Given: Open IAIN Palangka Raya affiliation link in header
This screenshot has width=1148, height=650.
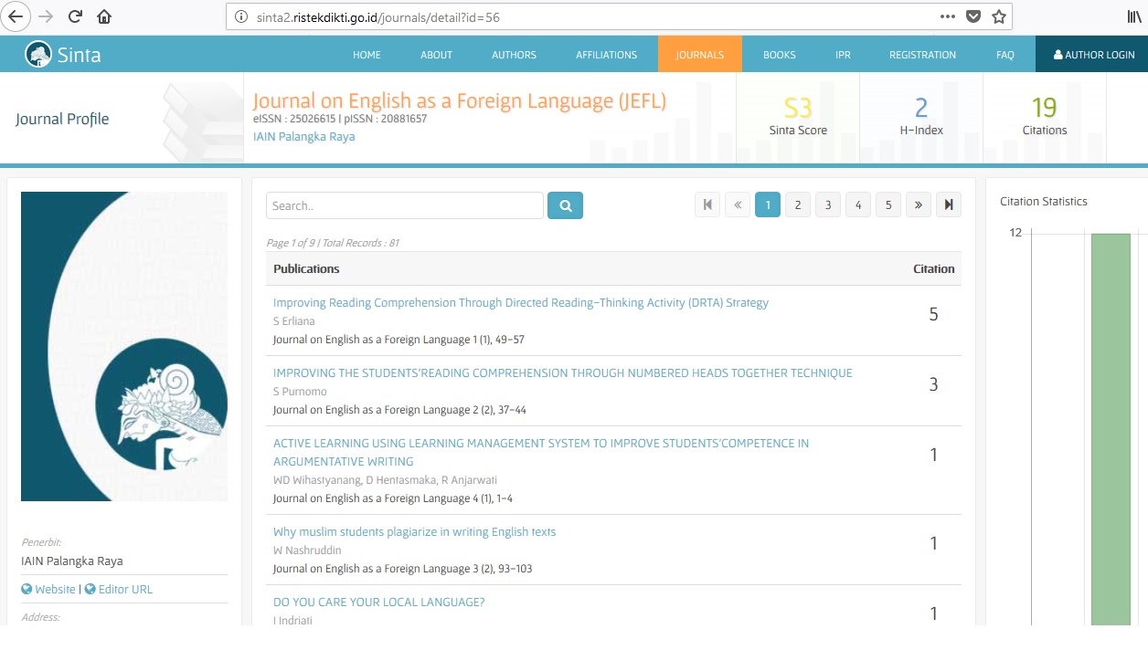Looking at the screenshot, I should point(303,137).
